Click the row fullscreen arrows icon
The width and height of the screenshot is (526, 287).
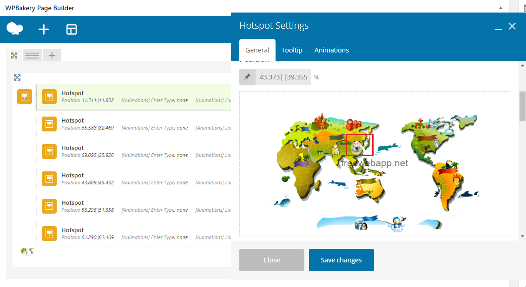14,55
